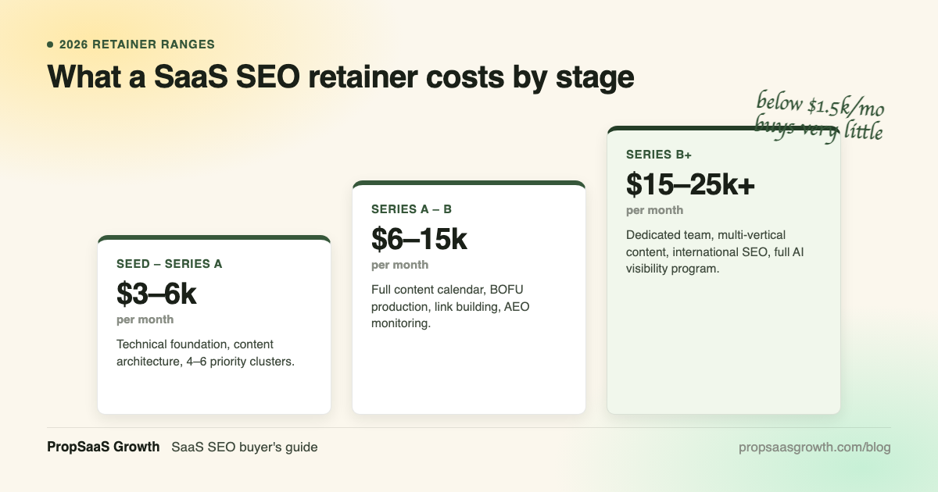Click the 'Full content calendar, BOFU production' description
The height and width of the screenshot is (492, 938).
(450, 306)
